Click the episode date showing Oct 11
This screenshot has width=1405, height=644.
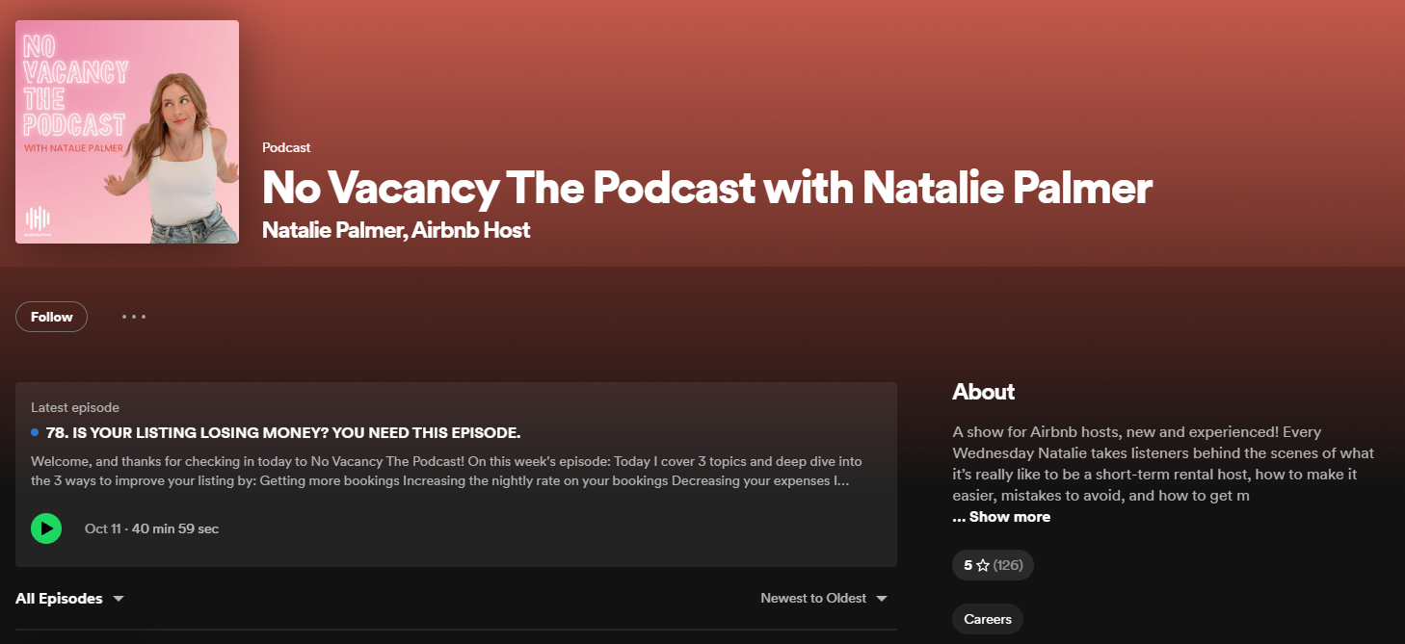(102, 528)
